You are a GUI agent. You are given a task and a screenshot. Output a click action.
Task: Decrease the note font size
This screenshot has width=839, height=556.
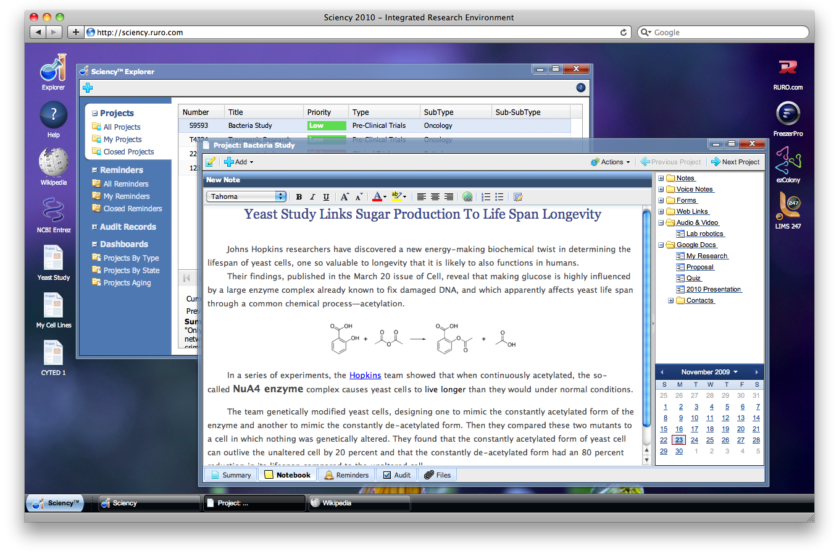click(x=359, y=197)
